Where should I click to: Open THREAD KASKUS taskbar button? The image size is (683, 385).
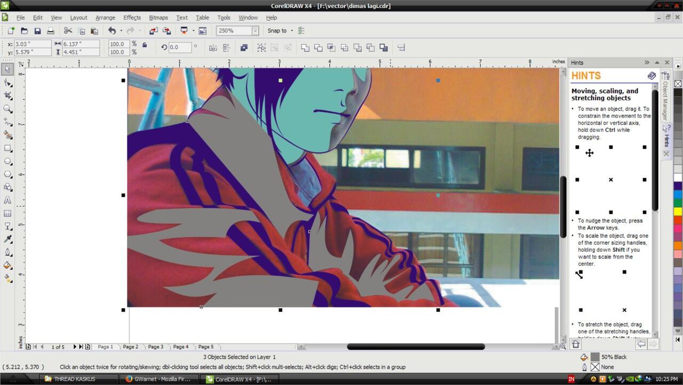coord(79,379)
